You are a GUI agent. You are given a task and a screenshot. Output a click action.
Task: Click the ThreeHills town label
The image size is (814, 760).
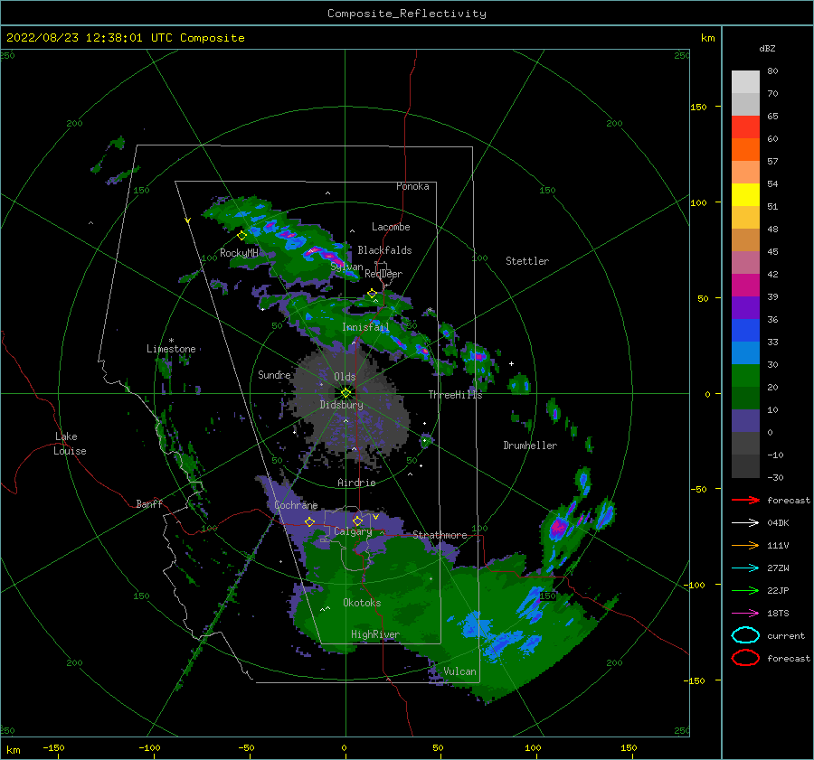(x=455, y=395)
